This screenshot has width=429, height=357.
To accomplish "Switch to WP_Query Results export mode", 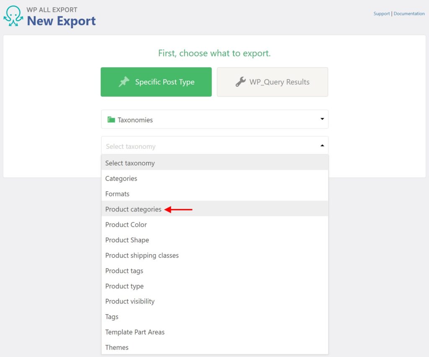I will pos(272,82).
